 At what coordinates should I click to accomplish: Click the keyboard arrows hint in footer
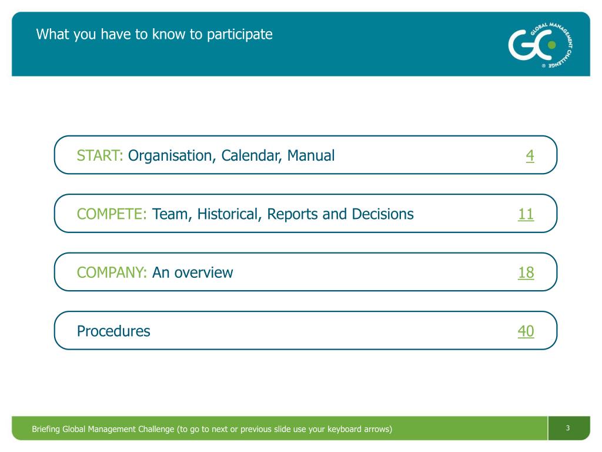(285, 429)
